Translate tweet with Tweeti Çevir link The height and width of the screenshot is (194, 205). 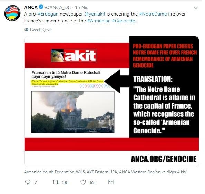click(40, 30)
